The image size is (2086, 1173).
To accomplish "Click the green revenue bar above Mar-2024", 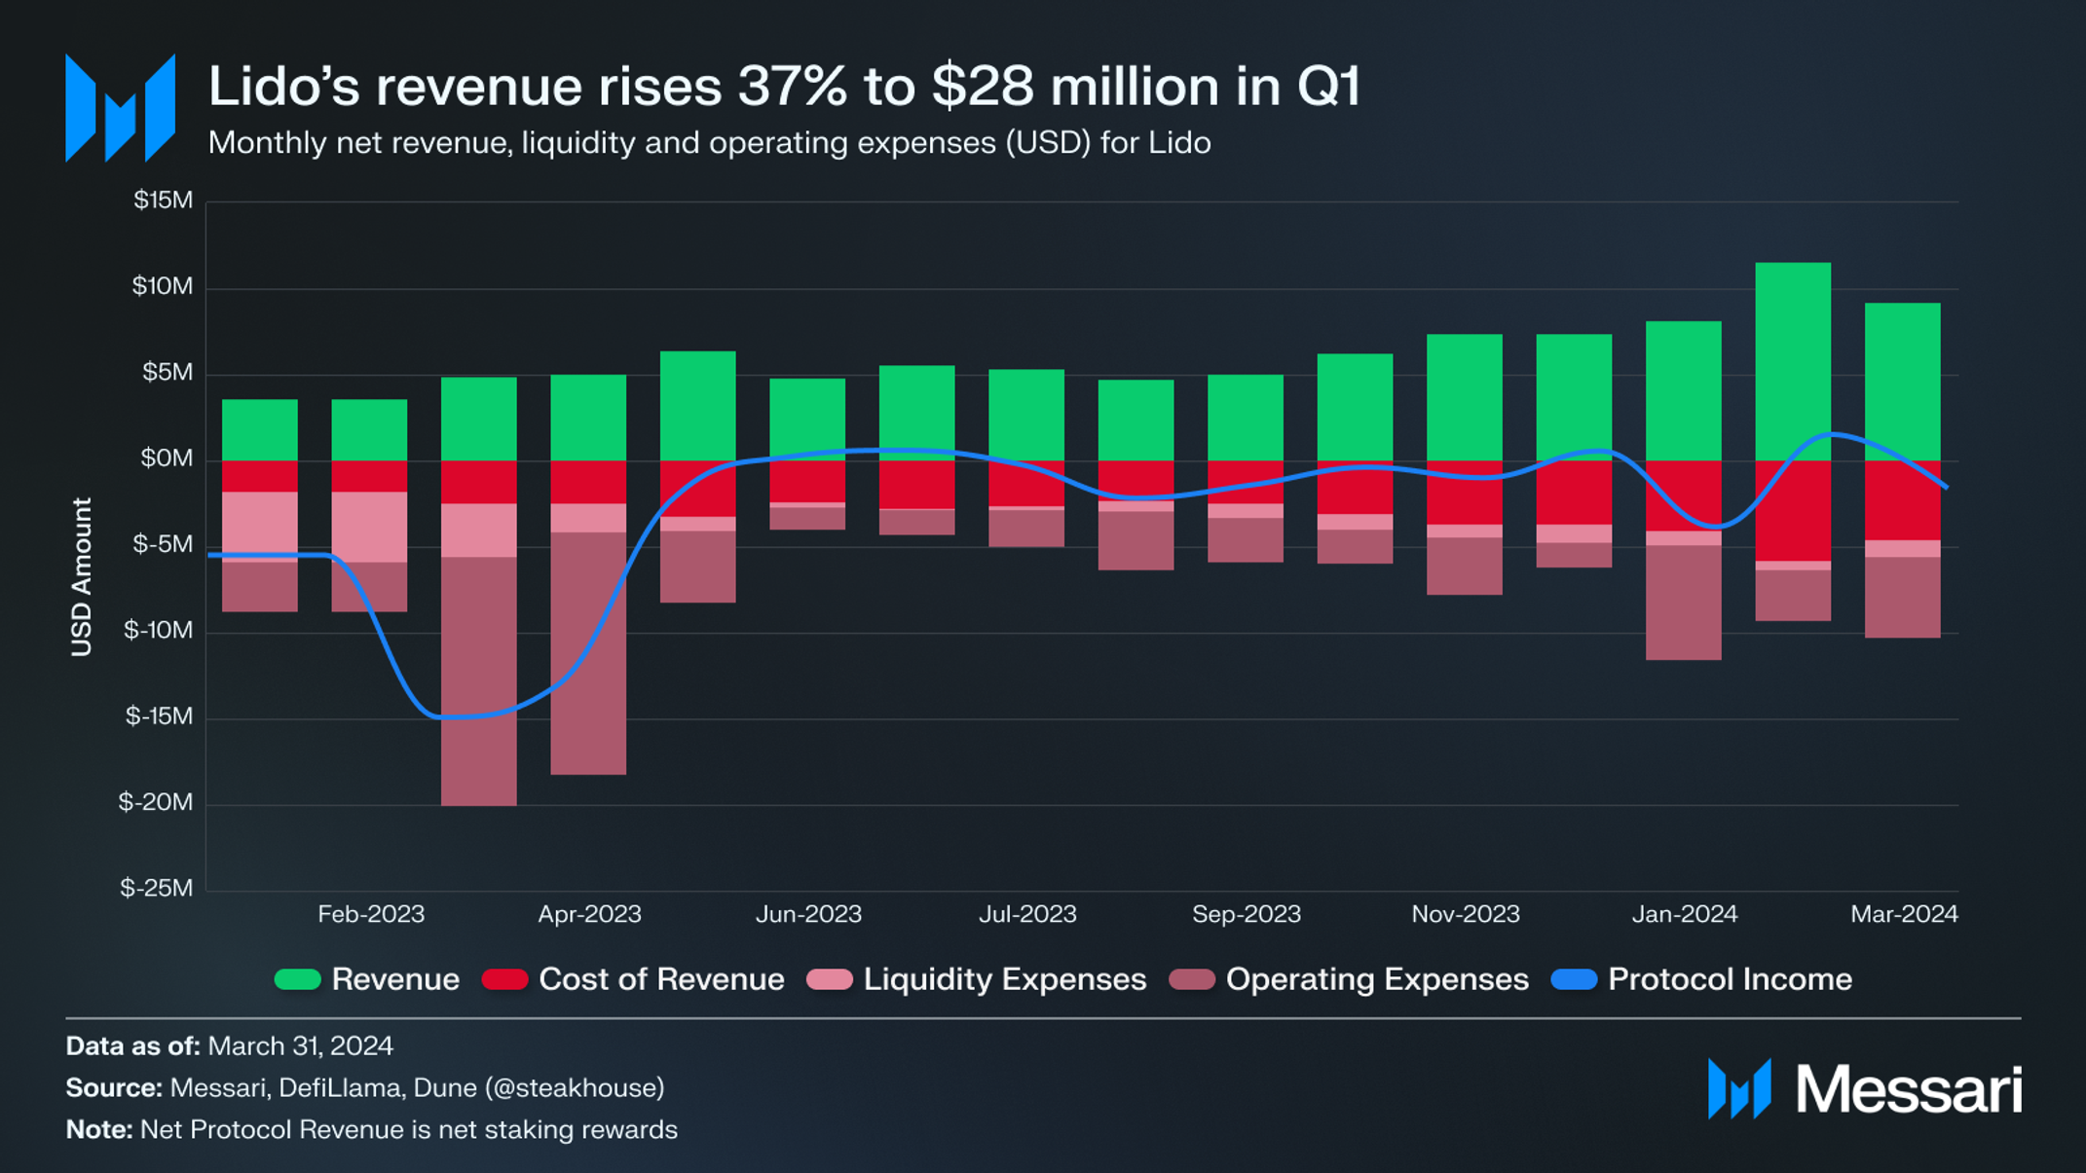I will (x=1903, y=382).
